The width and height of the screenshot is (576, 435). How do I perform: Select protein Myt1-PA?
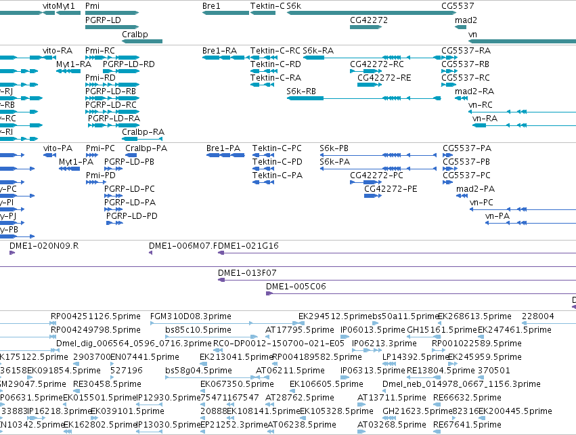(76, 162)
